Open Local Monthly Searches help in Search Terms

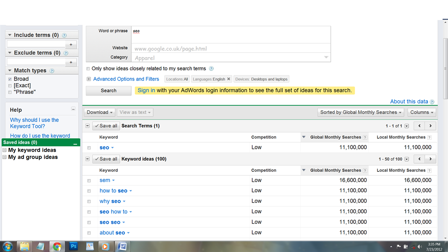point(429,138)
